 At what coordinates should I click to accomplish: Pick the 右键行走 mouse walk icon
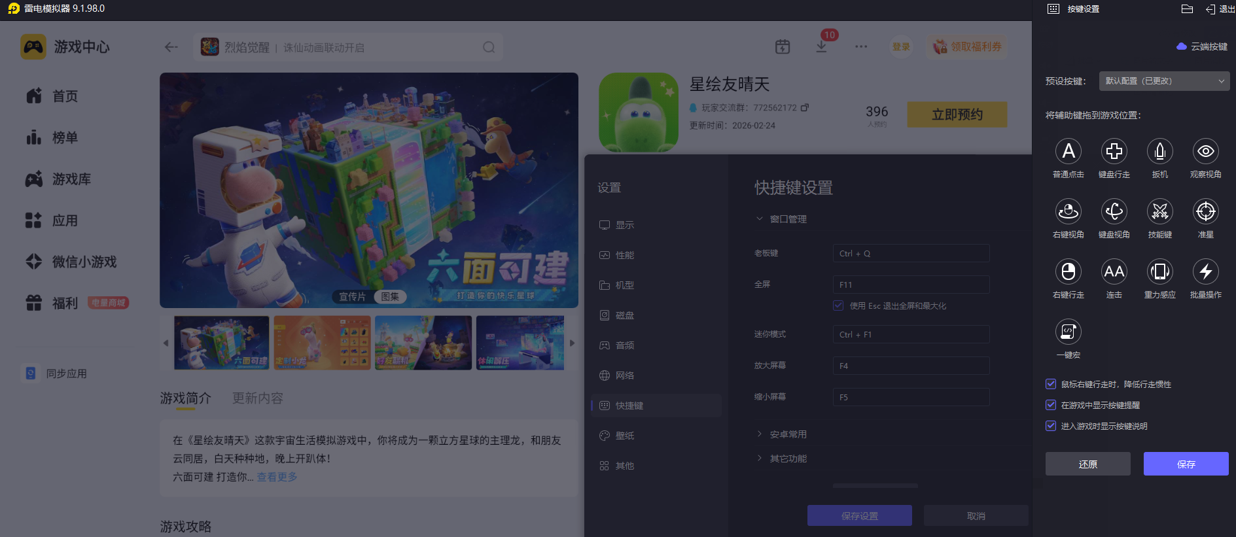pyautogui.click(x=1068, y=271)
